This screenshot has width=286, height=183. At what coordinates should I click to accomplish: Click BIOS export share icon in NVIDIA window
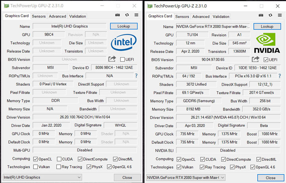point(255,59)
